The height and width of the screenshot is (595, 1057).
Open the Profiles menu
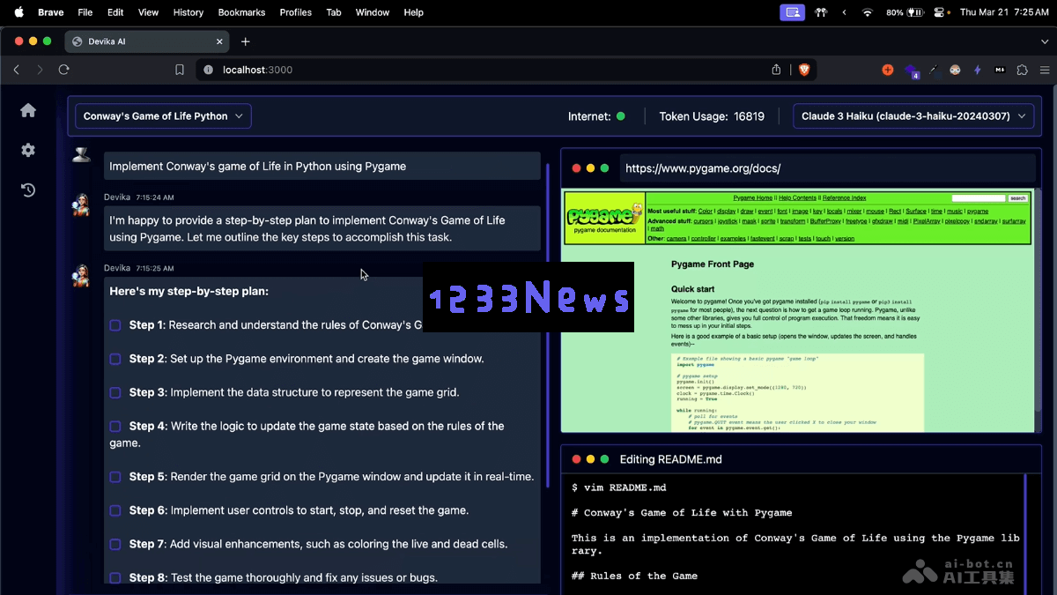click(295, 12)
